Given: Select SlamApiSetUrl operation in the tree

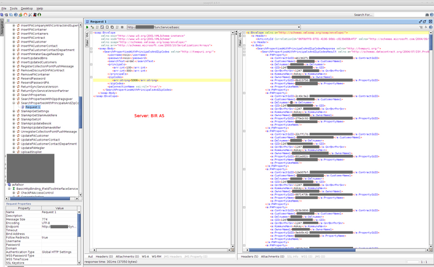Looking at the screenshot, I should pos(30,119).
